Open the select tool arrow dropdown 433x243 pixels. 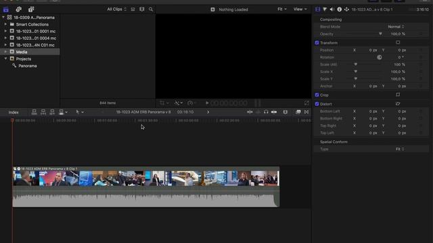point(80,112)
